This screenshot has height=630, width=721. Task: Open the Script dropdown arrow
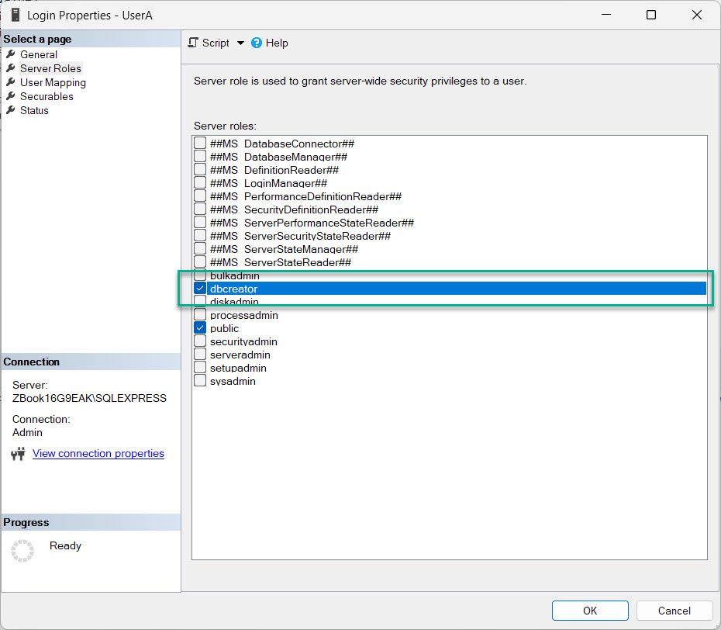pos(240,43)
